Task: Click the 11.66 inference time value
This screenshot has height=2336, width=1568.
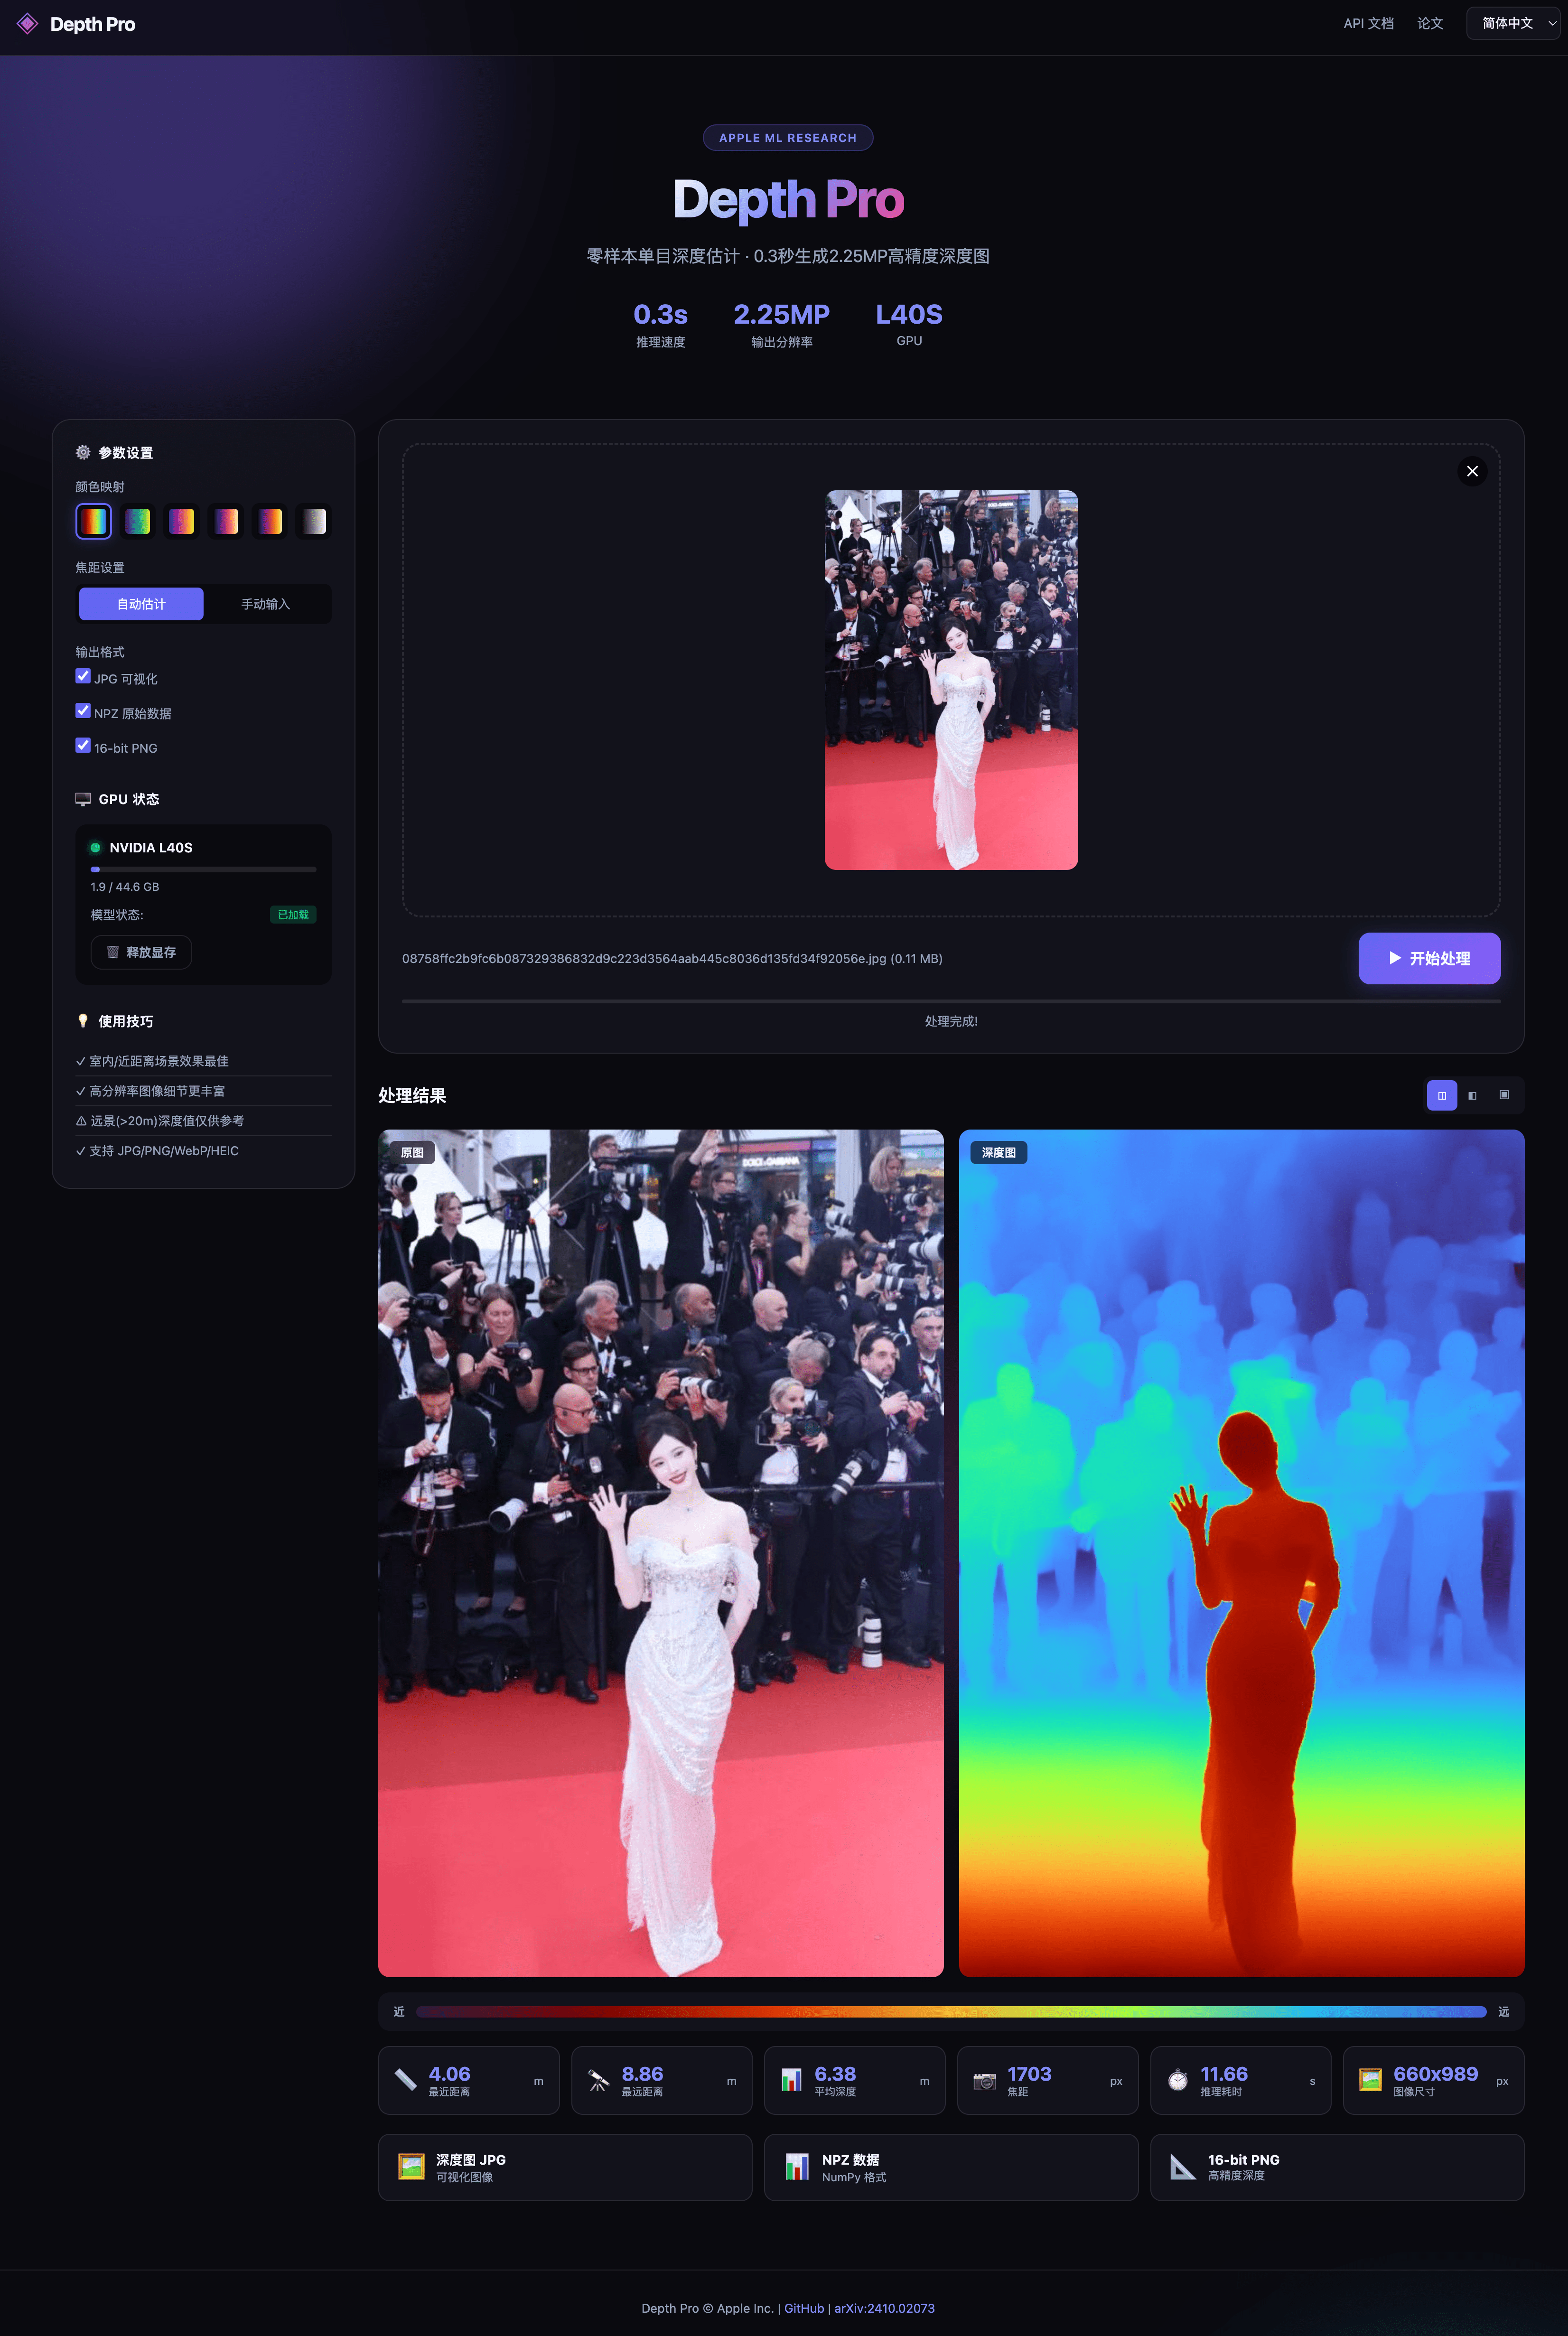Action: (x=1224, y=2074)
